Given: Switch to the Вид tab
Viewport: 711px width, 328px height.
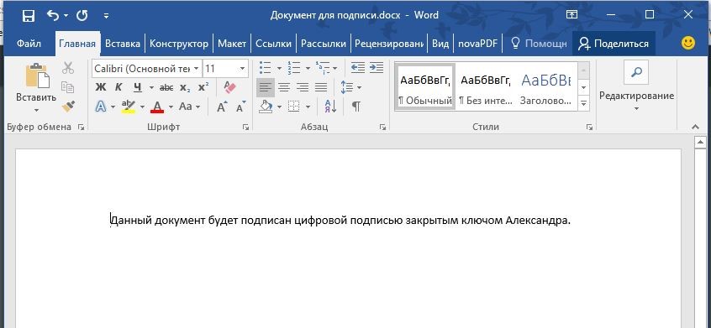Looking at the screenshot, I should 440,44.
